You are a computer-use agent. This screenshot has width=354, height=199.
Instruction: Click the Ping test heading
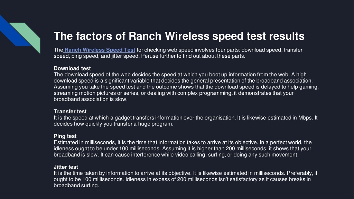pos(65,136)
